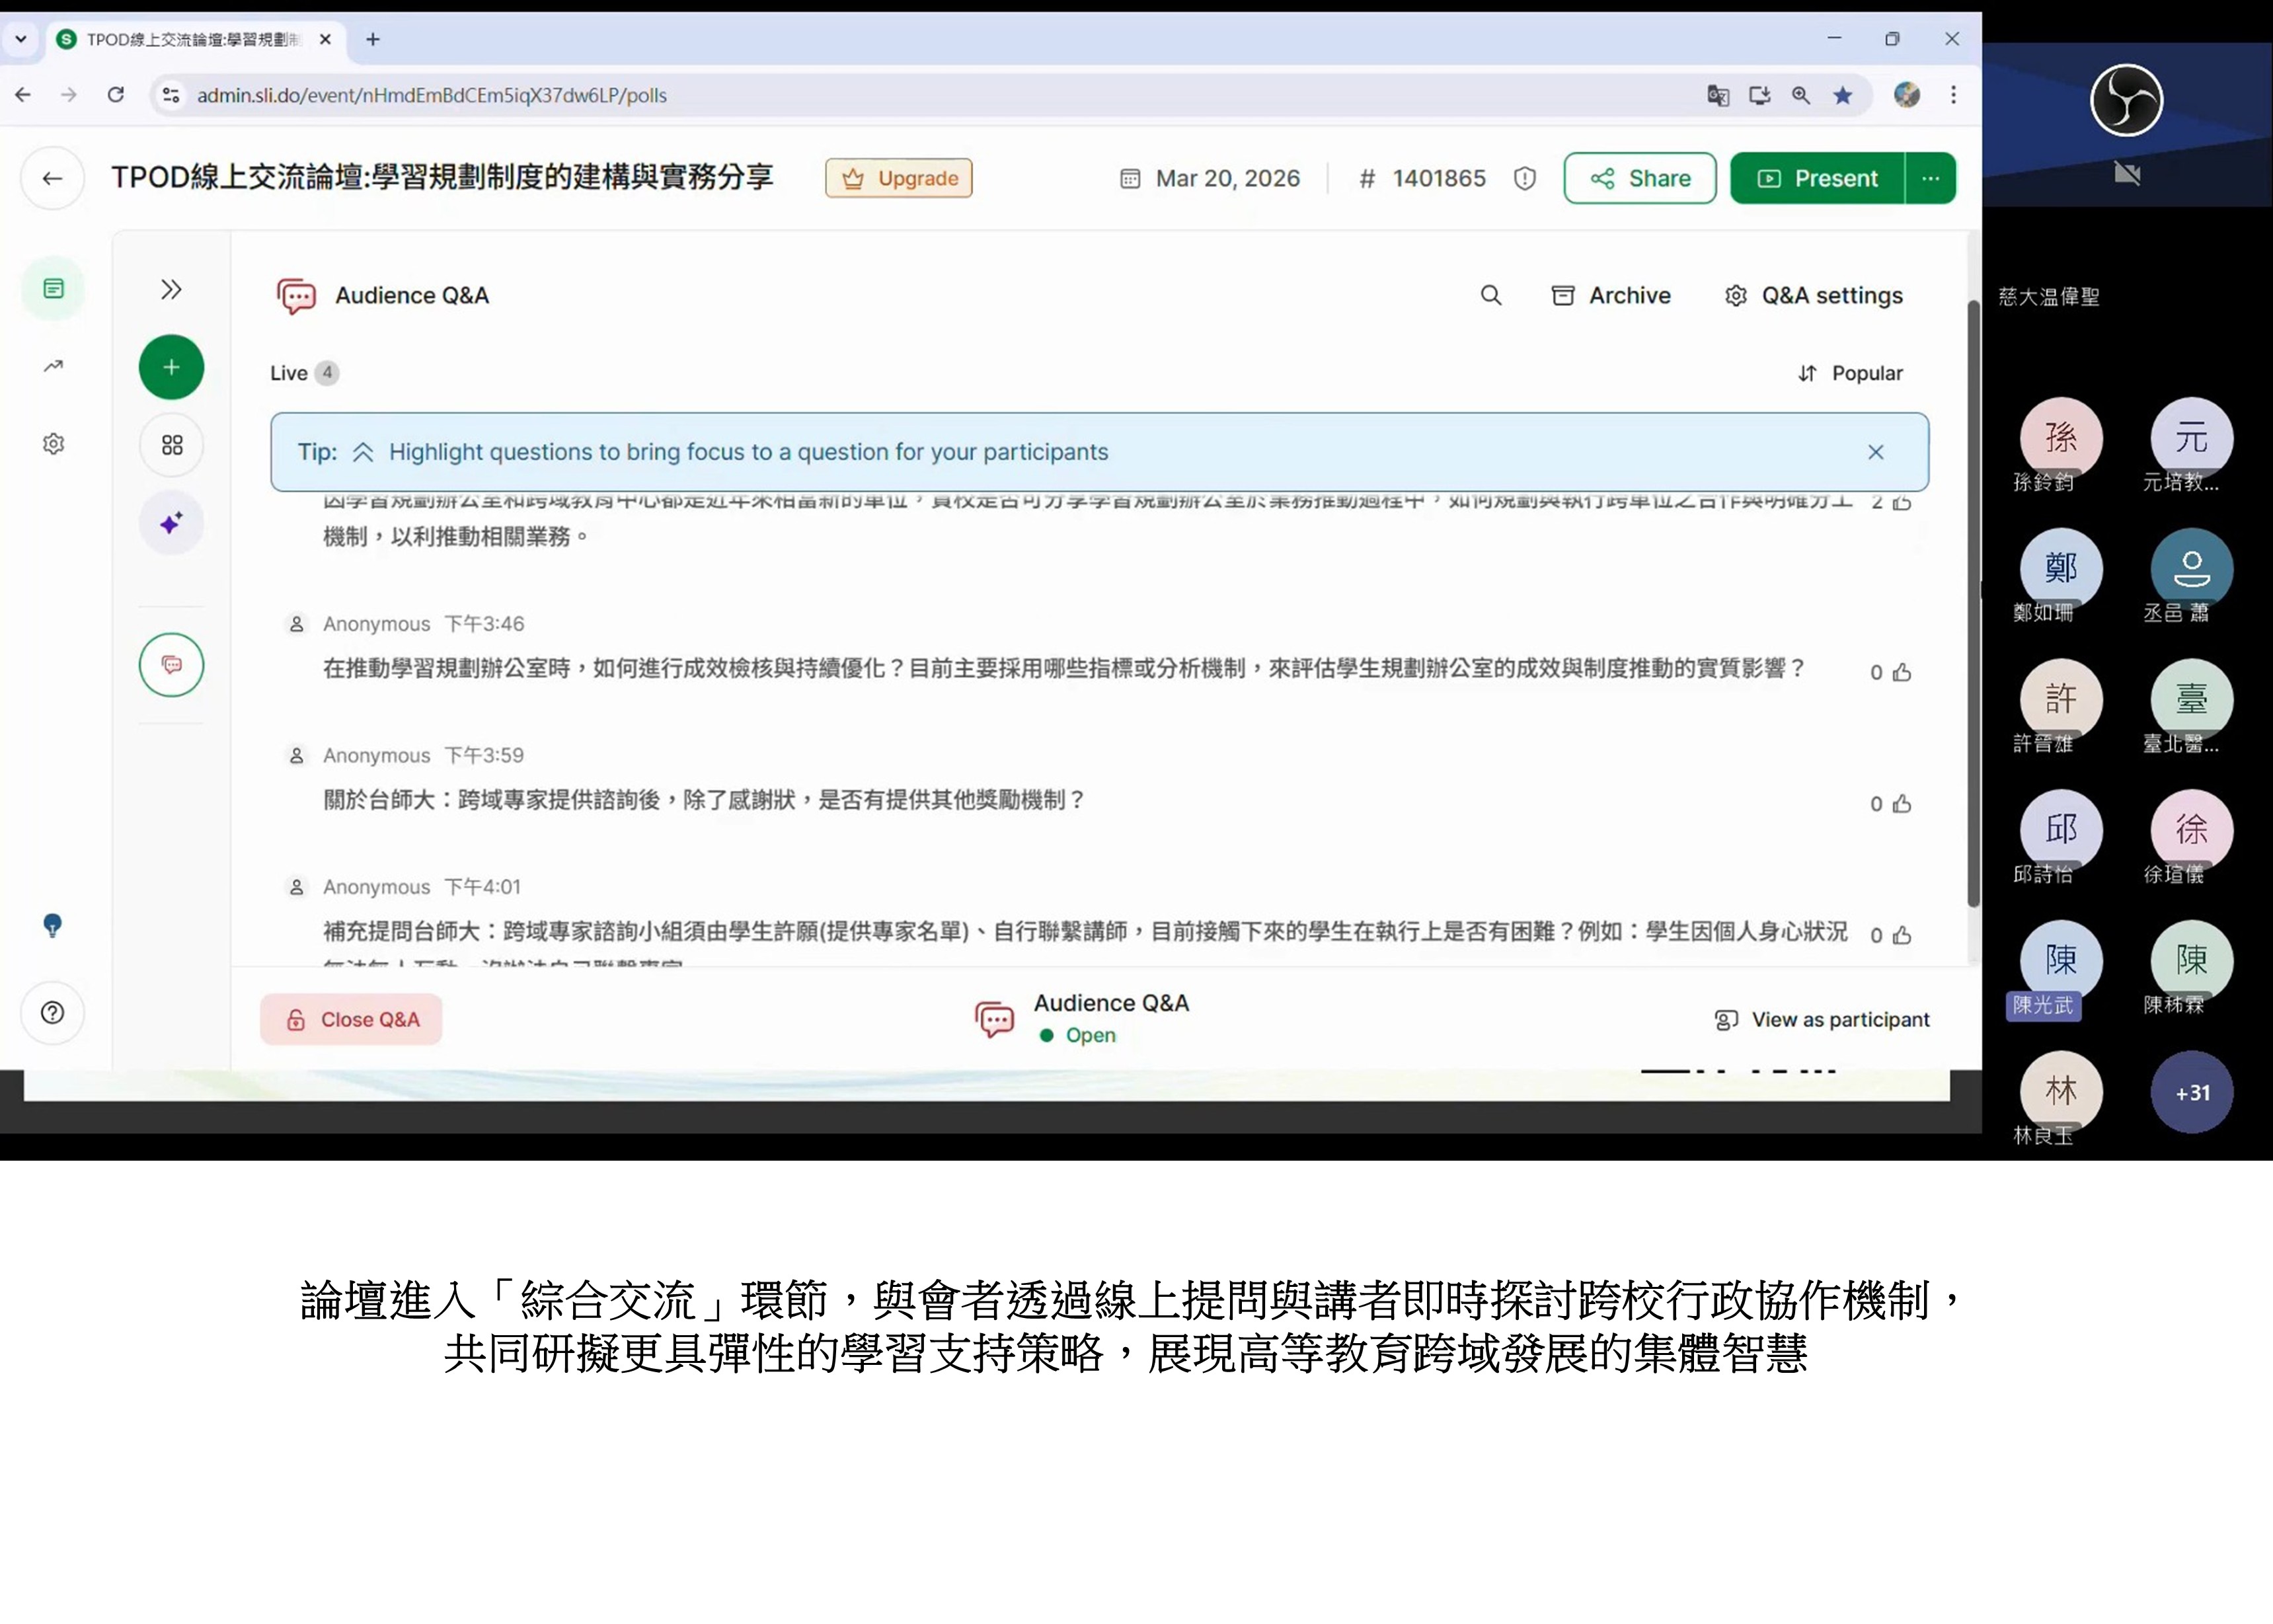Open the analytics trend icon
The height and width of the screenshot is (1624, 2273).
tap(52, 366)
